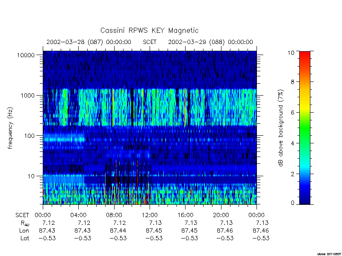This screenshot has width=342, height=256.
Task: Click the 2 dB label on the color scale
Action: pyautogui.click(x=292, y=174)
